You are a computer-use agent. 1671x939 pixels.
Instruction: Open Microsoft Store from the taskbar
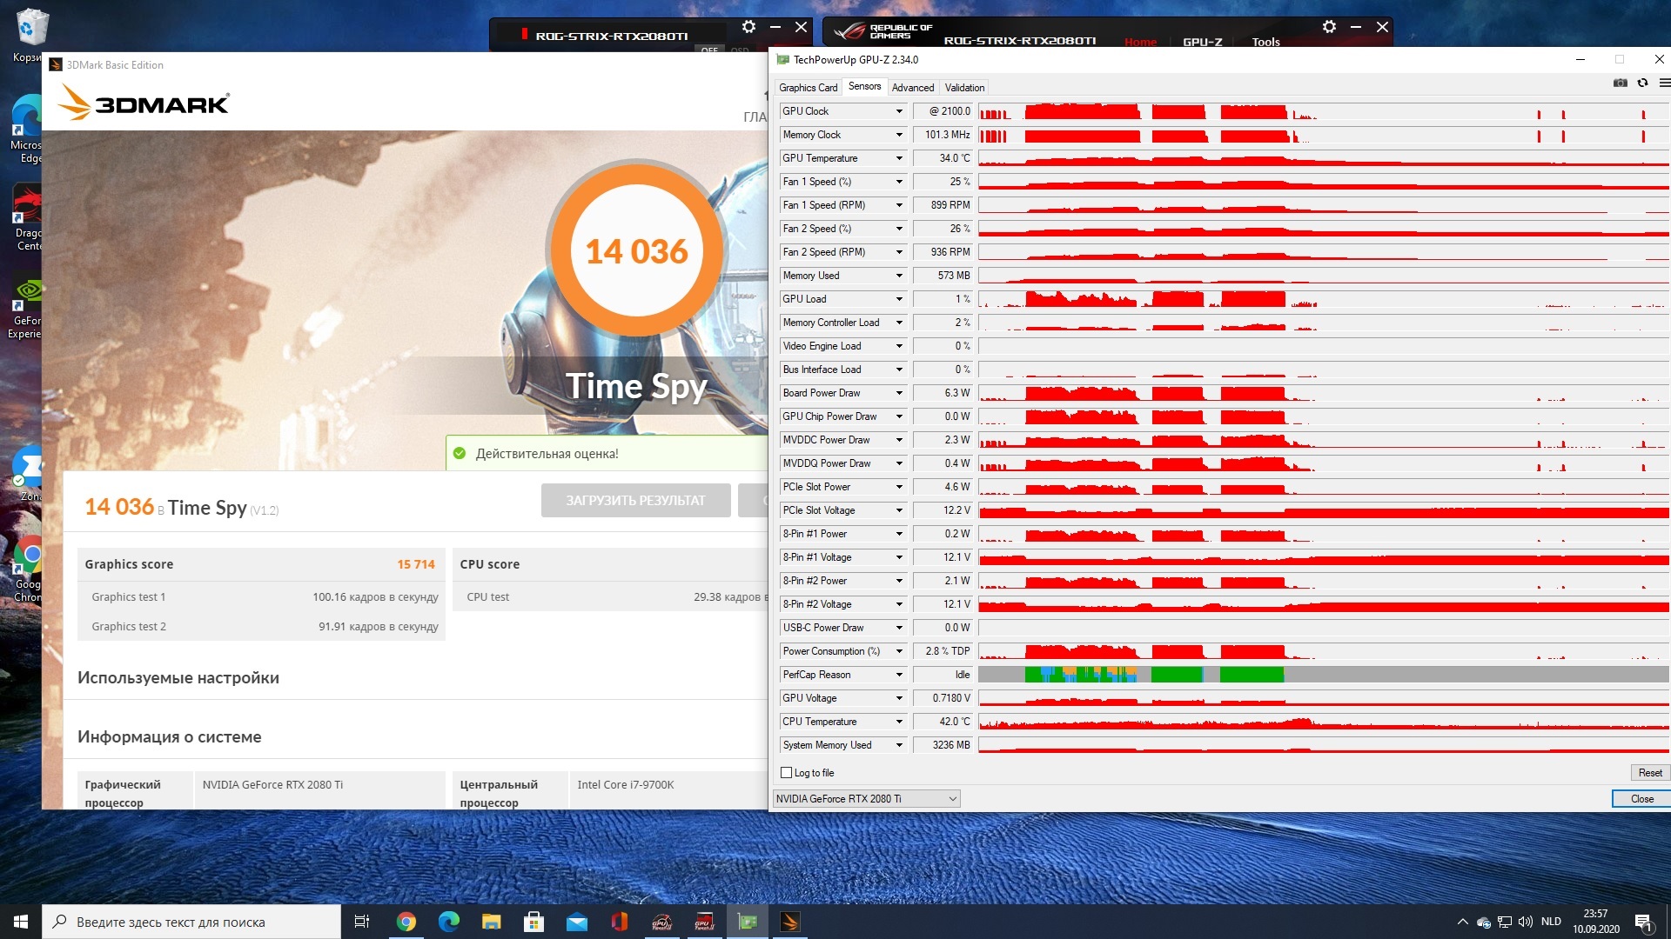click(x=534, y=922)
